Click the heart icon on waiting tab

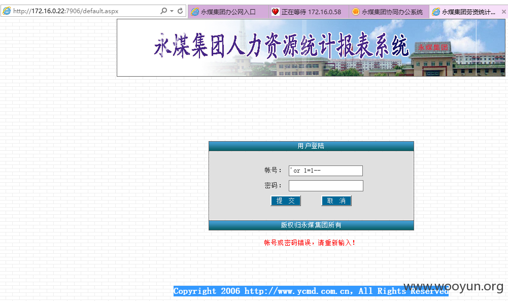click(x=275, y=12)
